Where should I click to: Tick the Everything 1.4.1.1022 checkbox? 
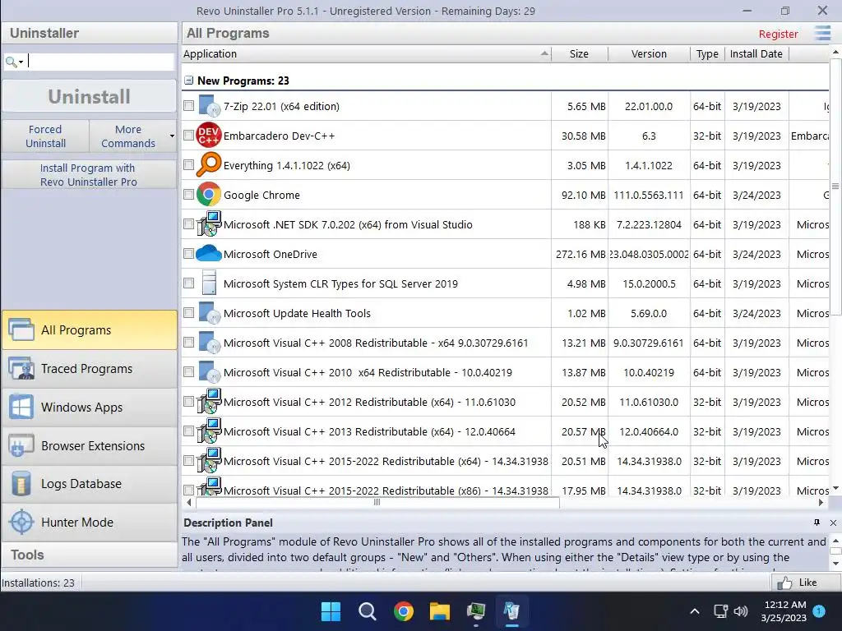[x=188, y=164]
